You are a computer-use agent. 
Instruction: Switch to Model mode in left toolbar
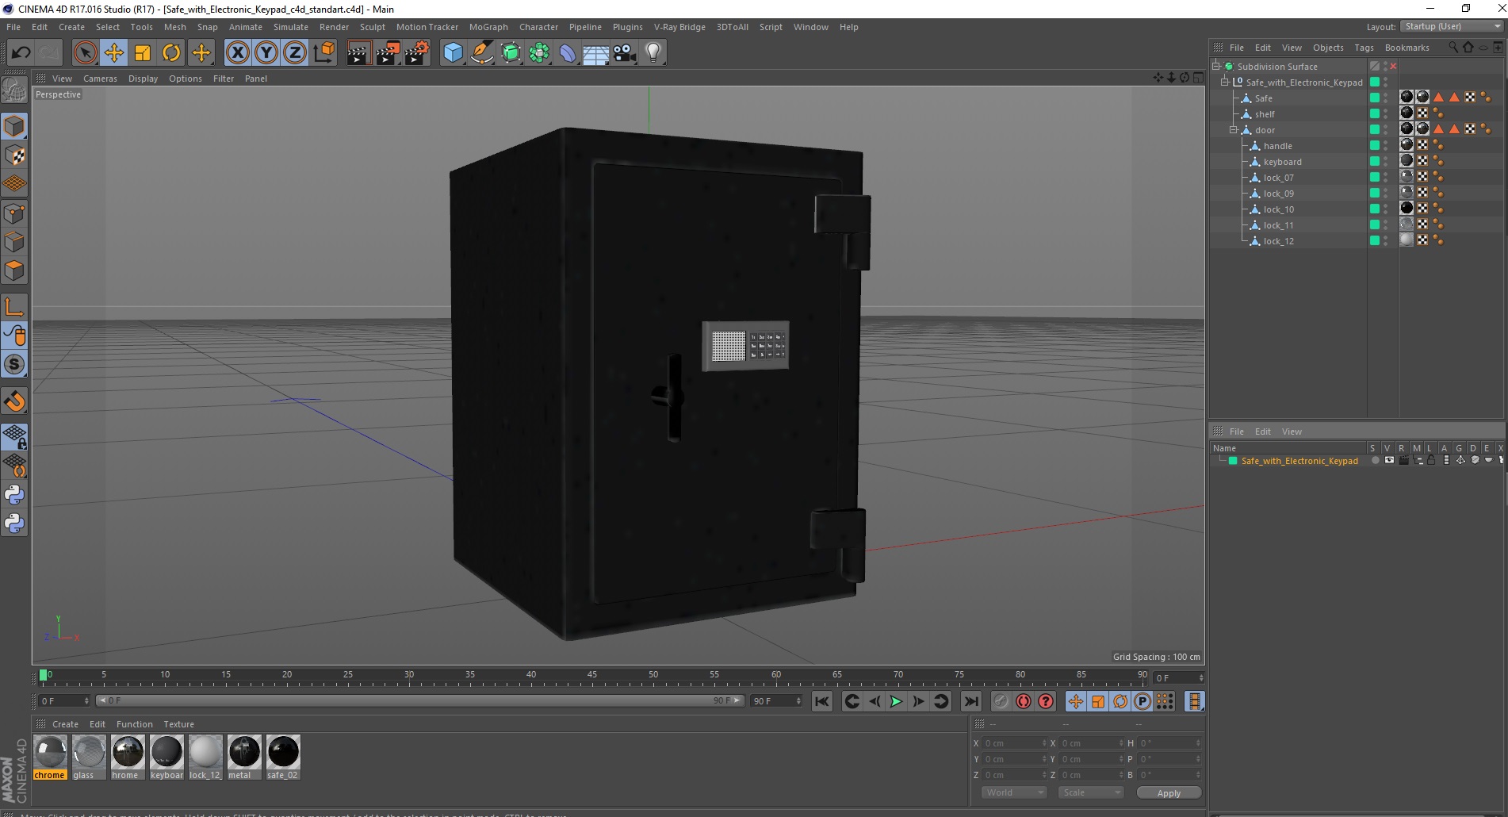pos(14,126)
